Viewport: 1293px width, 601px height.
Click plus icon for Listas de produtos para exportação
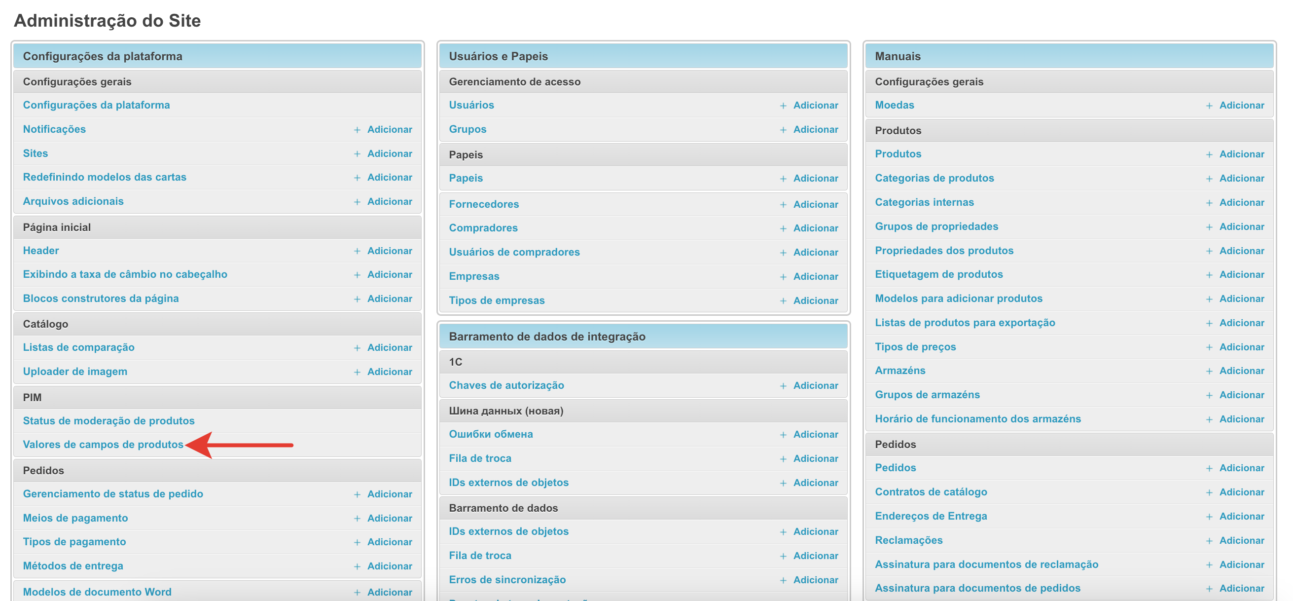point(1209,323)
